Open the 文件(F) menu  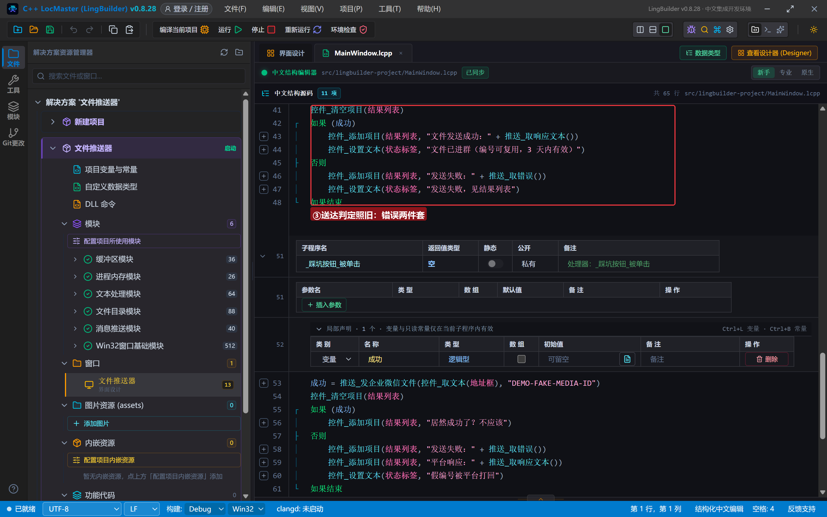click(235, 9)
